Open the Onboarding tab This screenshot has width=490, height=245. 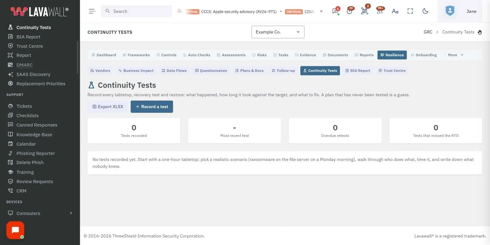(423, 55)
